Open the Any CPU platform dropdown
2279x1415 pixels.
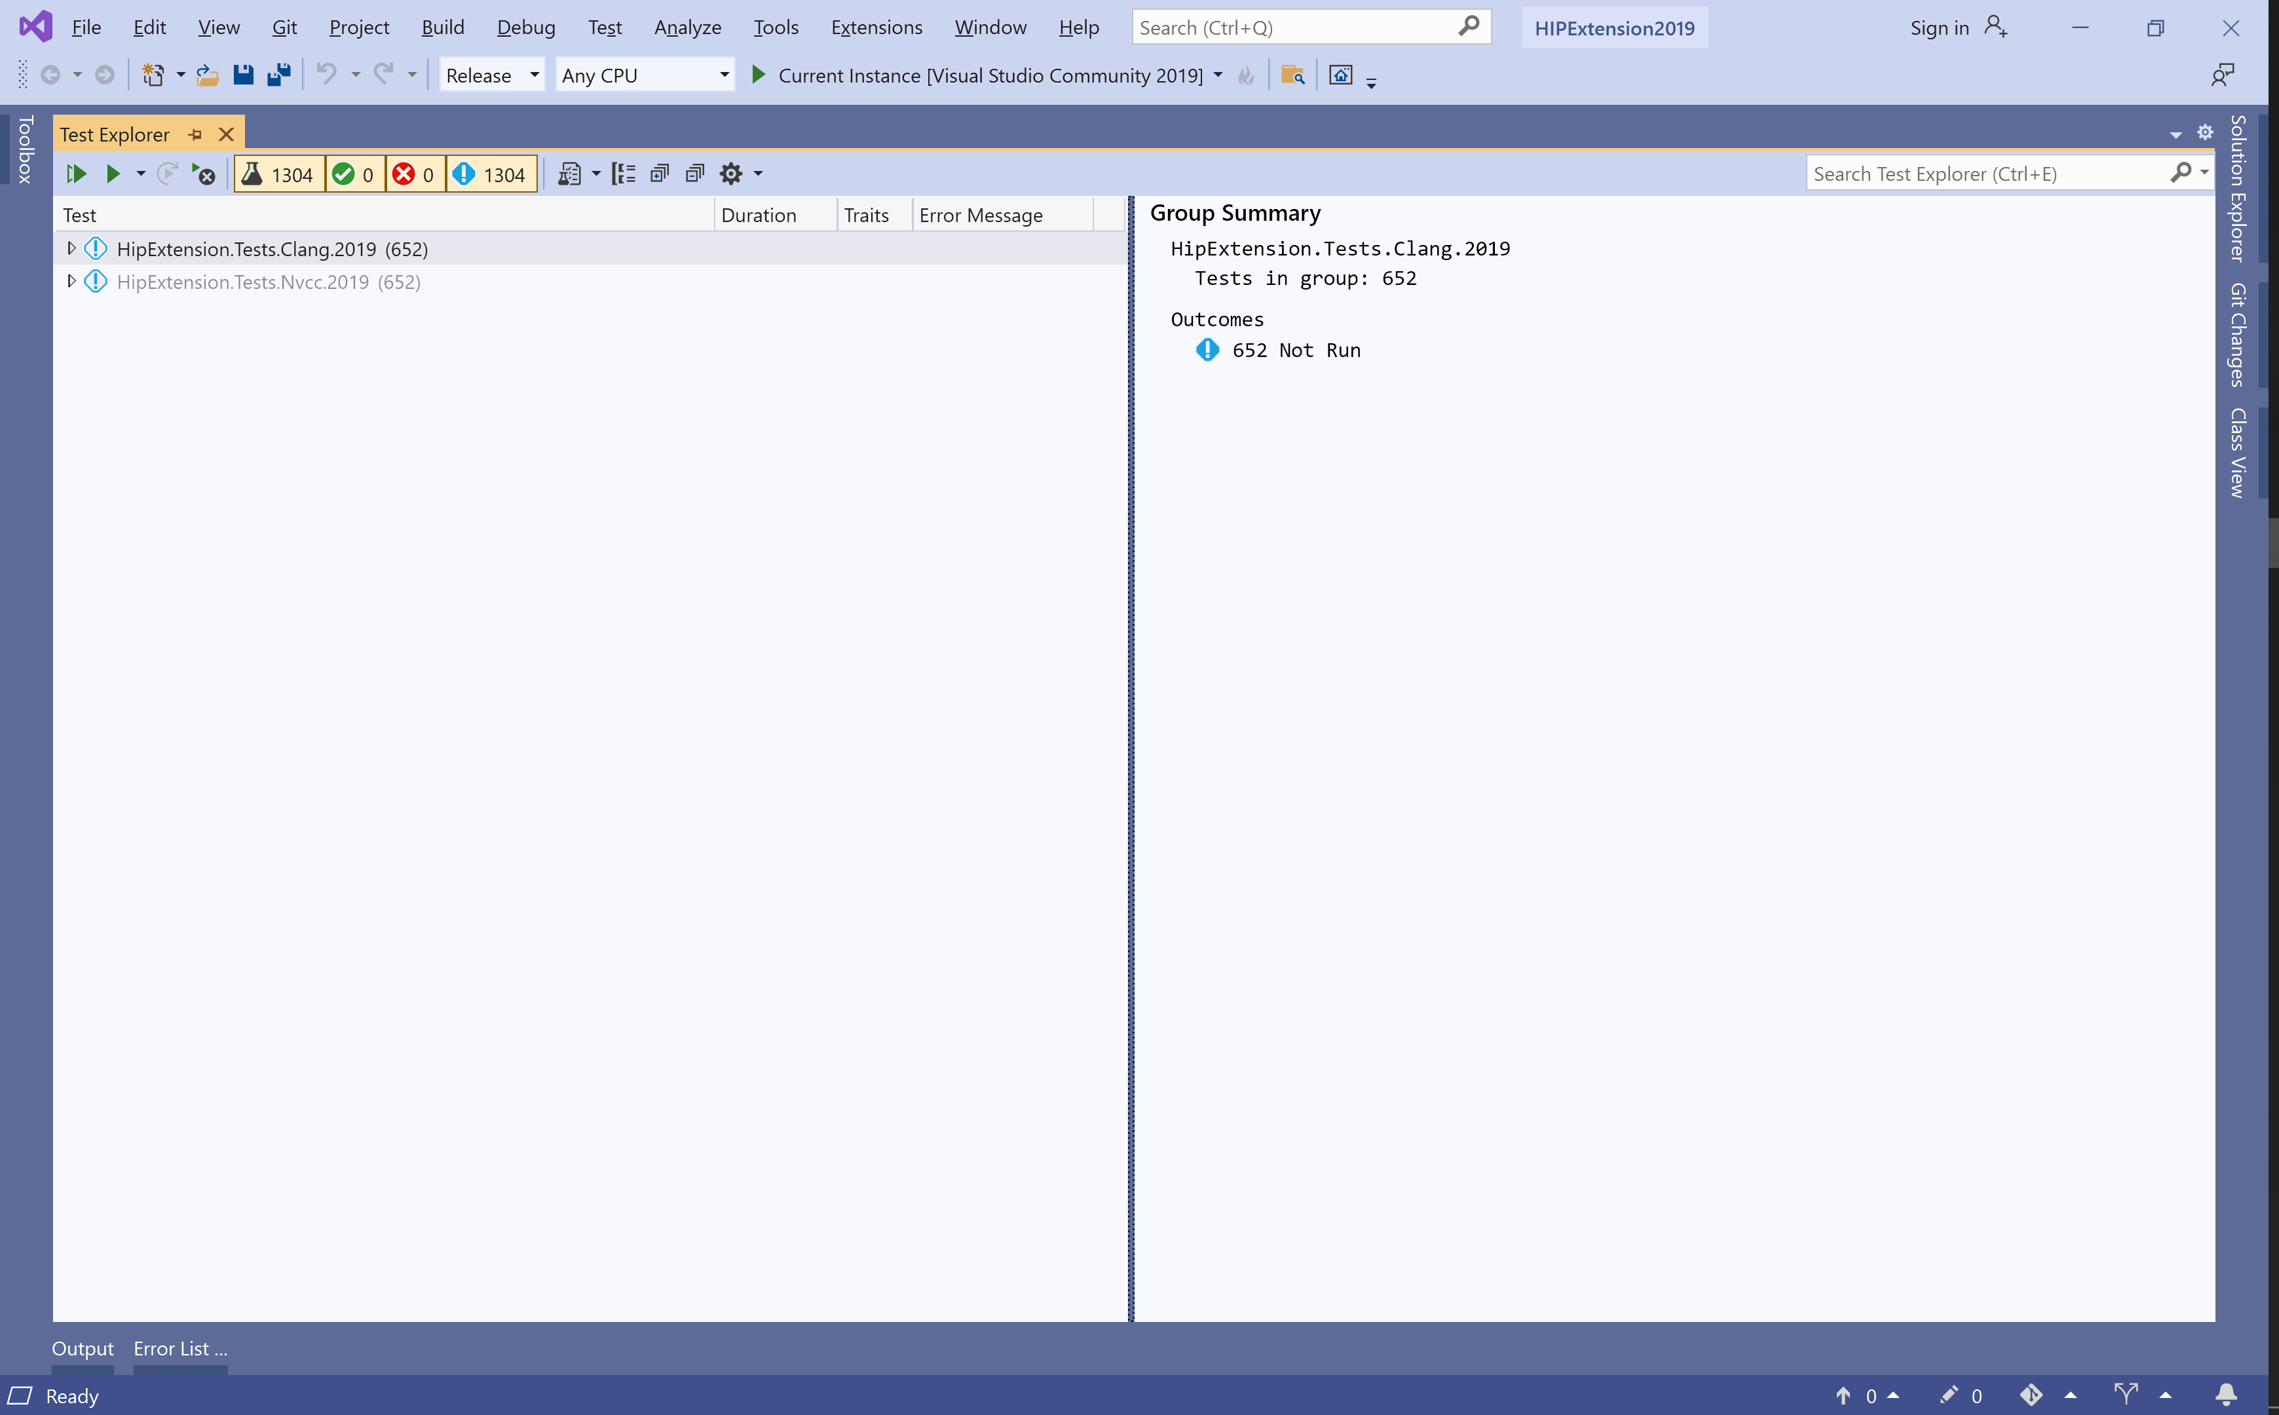click(x=645, y=75)
